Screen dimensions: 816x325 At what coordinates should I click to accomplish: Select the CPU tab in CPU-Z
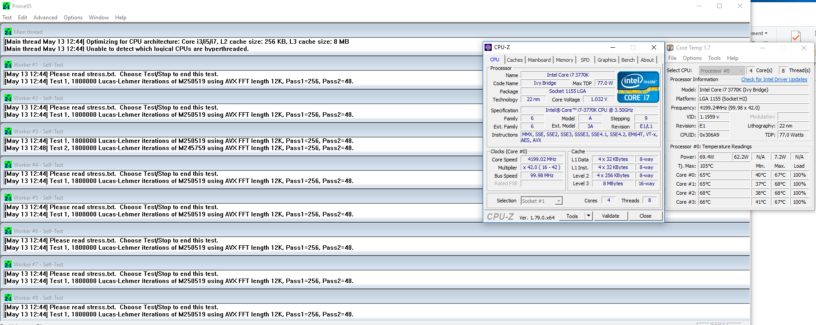point(495,60)
